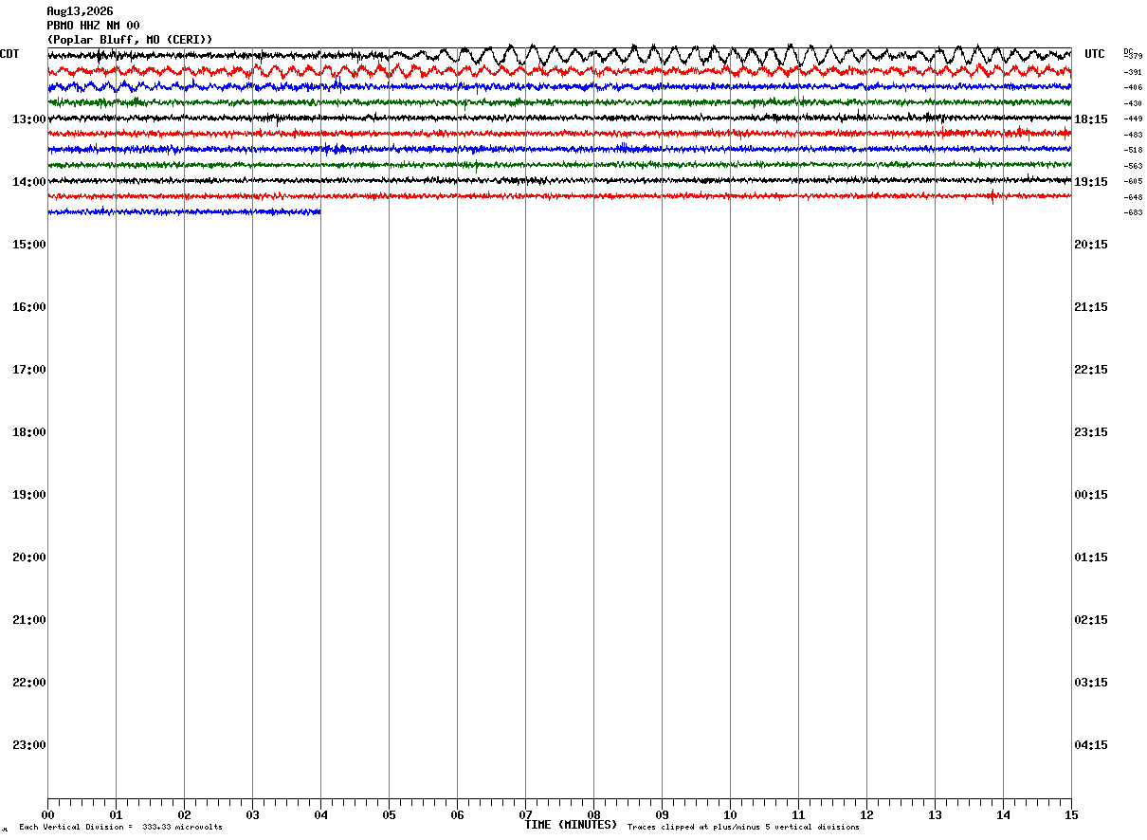Click the '15:00' CDT hour label

click(29, 245)
